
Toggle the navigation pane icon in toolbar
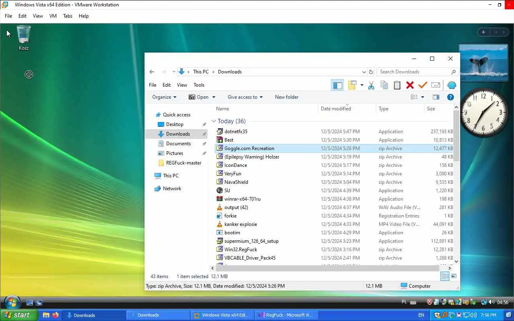click(337, 85)
